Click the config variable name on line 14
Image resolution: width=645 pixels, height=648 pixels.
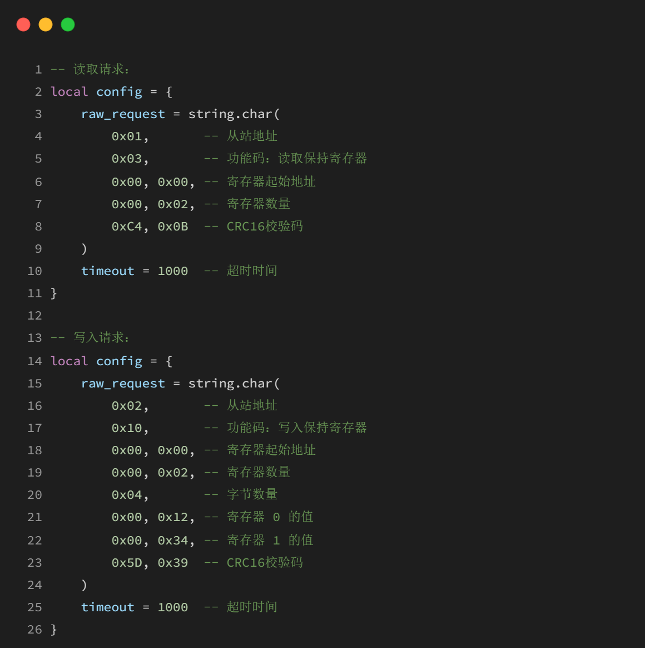point(119,360)
